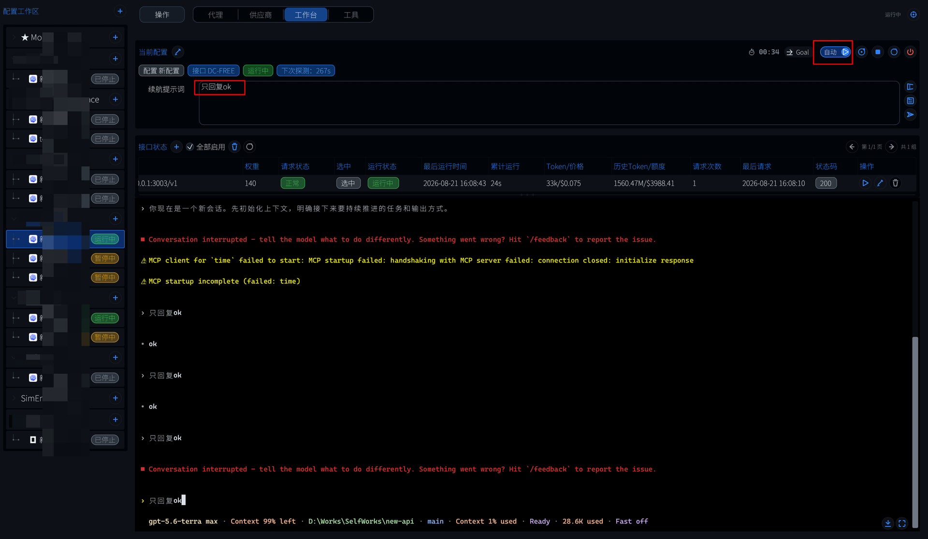
Task: Switch to the 代理 tab
Action: click(x=216, y=15)
